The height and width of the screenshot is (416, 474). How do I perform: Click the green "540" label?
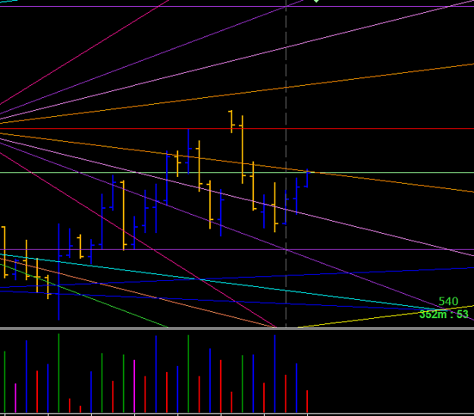click(x=448, y=301)
